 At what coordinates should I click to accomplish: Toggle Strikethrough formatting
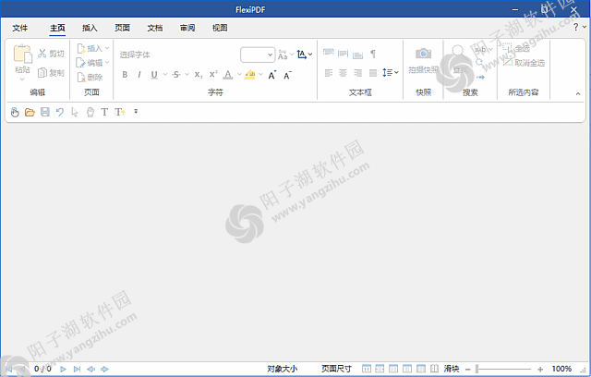(176, 75)
